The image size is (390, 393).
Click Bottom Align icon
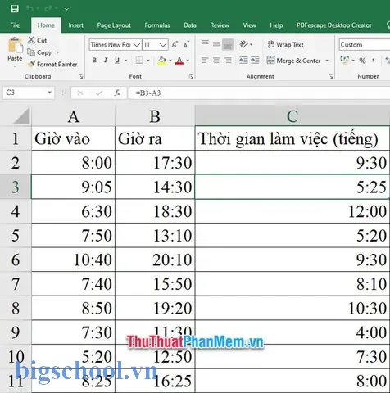[x=228, y=44]
